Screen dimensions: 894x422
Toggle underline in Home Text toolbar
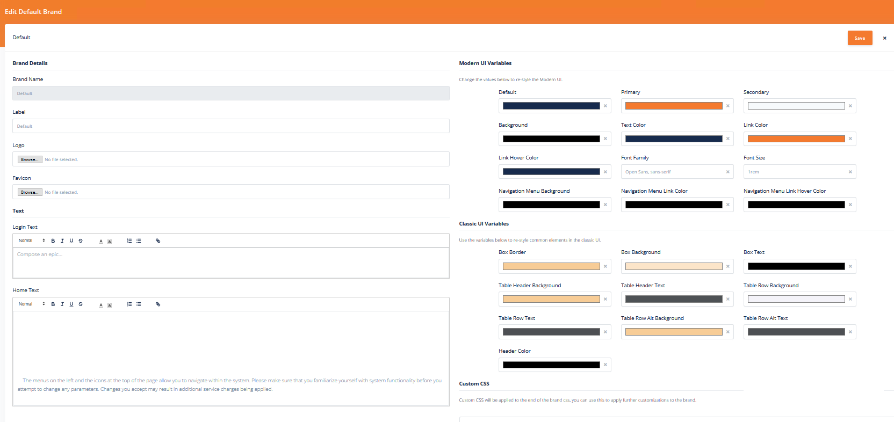coord(71,304)
